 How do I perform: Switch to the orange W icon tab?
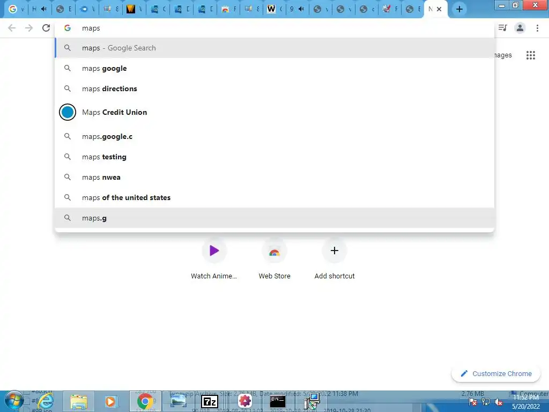point(133,9)
